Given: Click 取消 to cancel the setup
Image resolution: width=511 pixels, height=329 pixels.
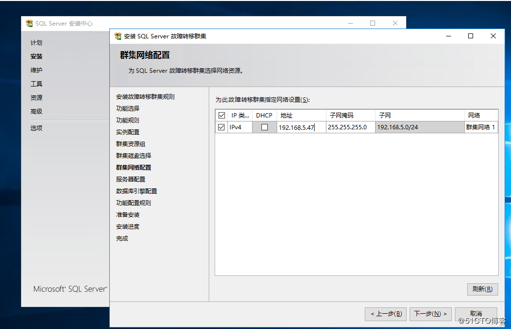Looking at the screenshot, I should click(x=476, y=314).
